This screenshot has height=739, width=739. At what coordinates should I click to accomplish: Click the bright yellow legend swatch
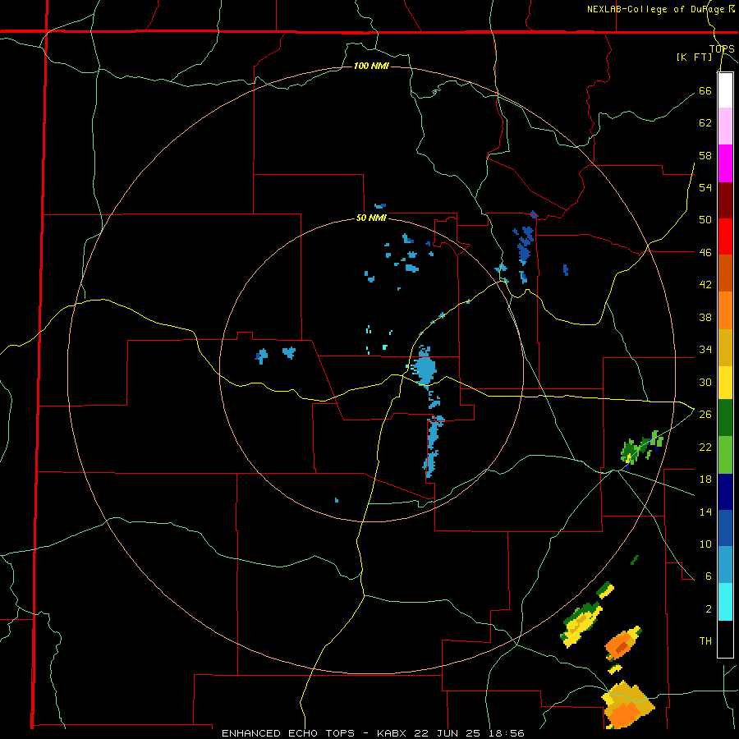pyautogui.click(x=725, y=383)
